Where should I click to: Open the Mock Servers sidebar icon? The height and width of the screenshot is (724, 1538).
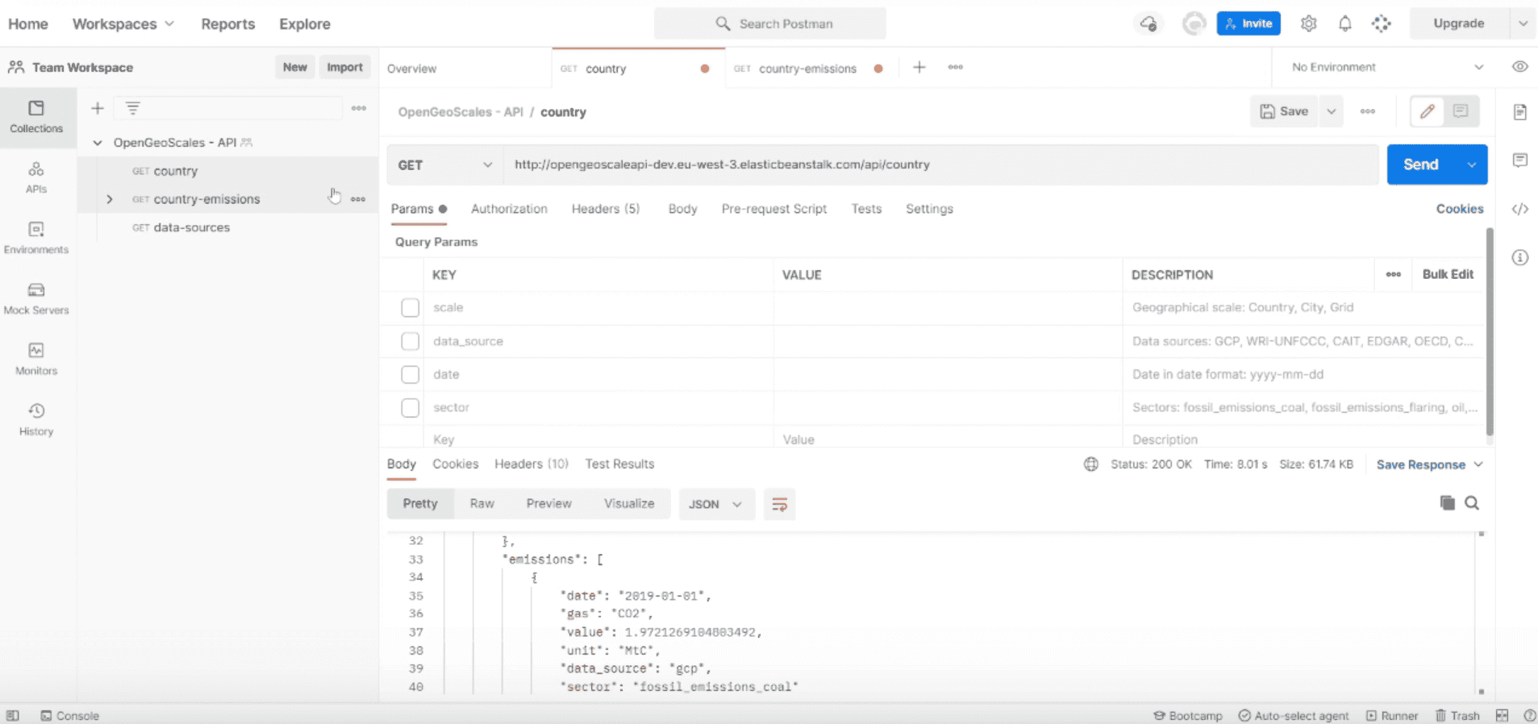pos(36,298)
